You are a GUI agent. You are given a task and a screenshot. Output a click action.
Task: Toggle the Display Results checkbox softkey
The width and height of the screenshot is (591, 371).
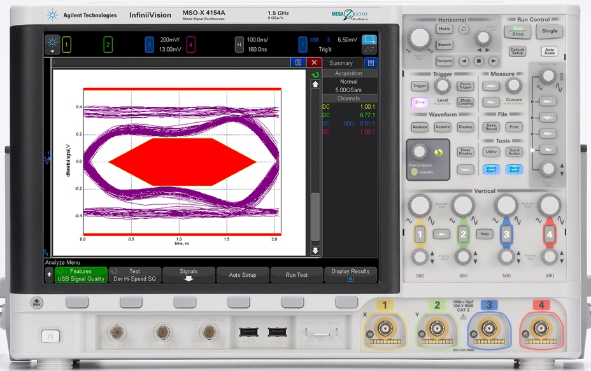[350, 275]
